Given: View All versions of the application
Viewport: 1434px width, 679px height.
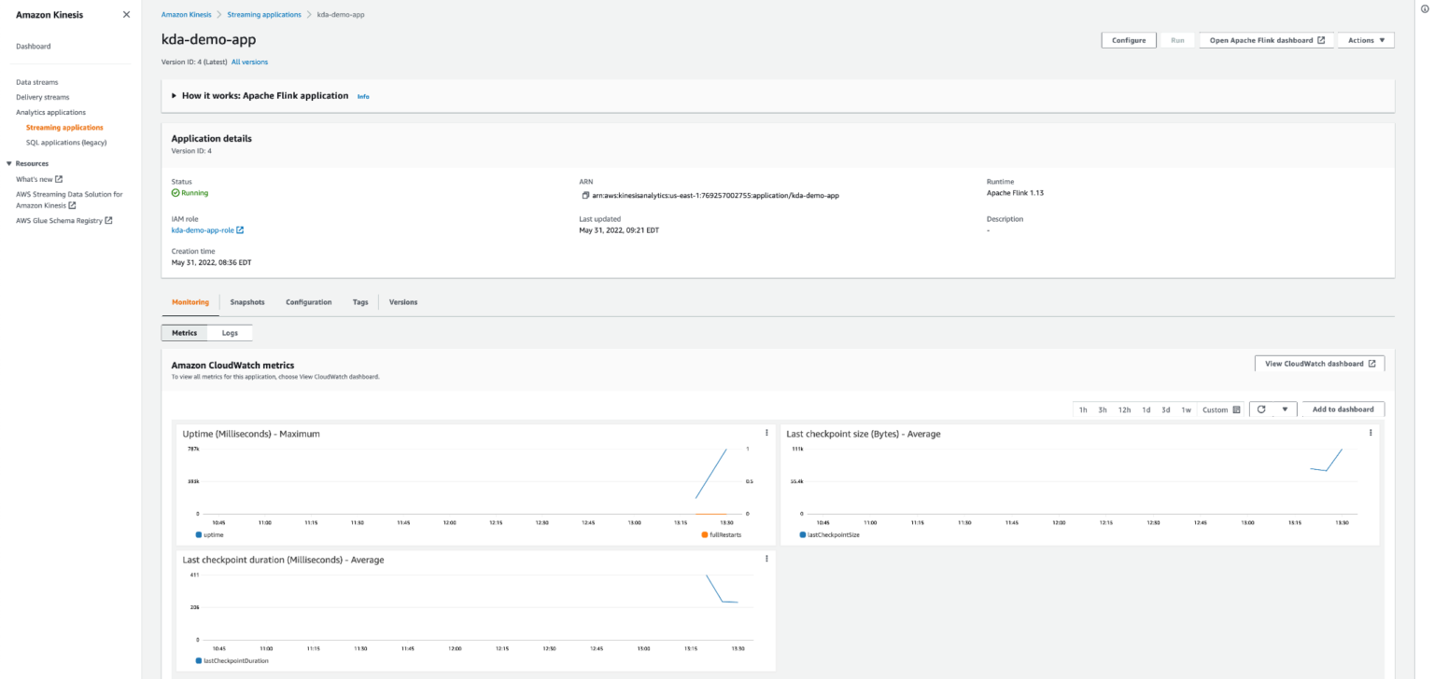Looking at the screenshot, I should [x=249, y=62].
